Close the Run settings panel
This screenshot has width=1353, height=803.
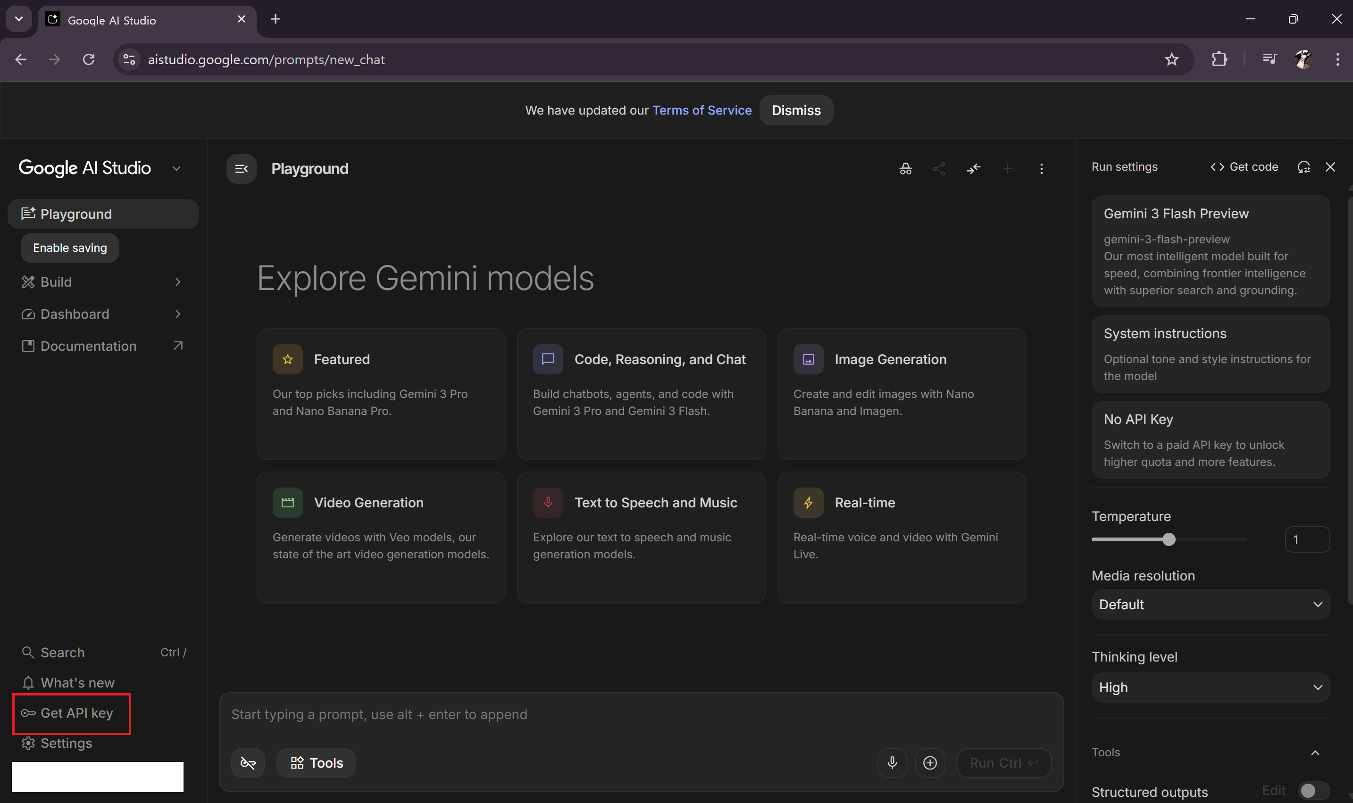(1330, 167)
